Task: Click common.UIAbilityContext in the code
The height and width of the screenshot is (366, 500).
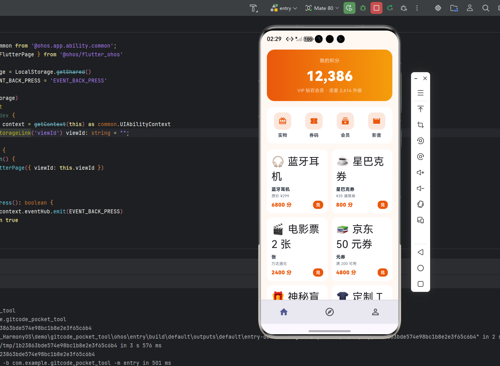Action: pos(134,124)
